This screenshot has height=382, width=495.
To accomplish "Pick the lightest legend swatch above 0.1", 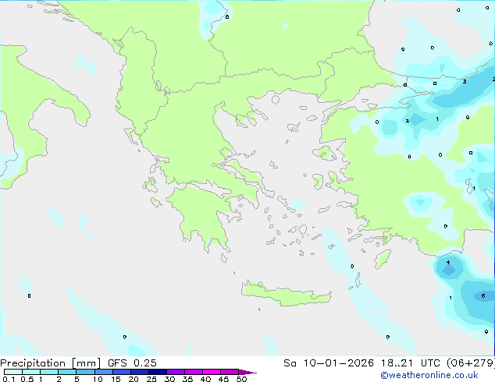I will click(13, 372).
